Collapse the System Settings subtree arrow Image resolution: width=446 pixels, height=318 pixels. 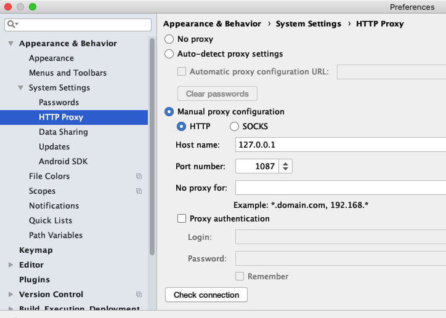pyautogui.click(x=21, y=88)
